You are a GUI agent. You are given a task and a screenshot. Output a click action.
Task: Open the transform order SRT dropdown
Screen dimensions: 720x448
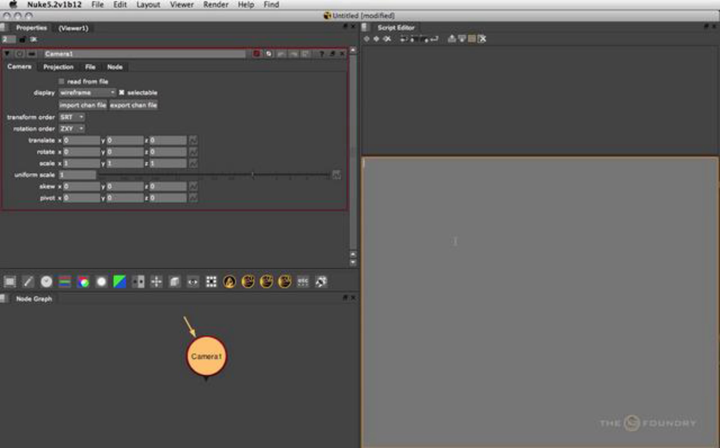pos(72,117)
